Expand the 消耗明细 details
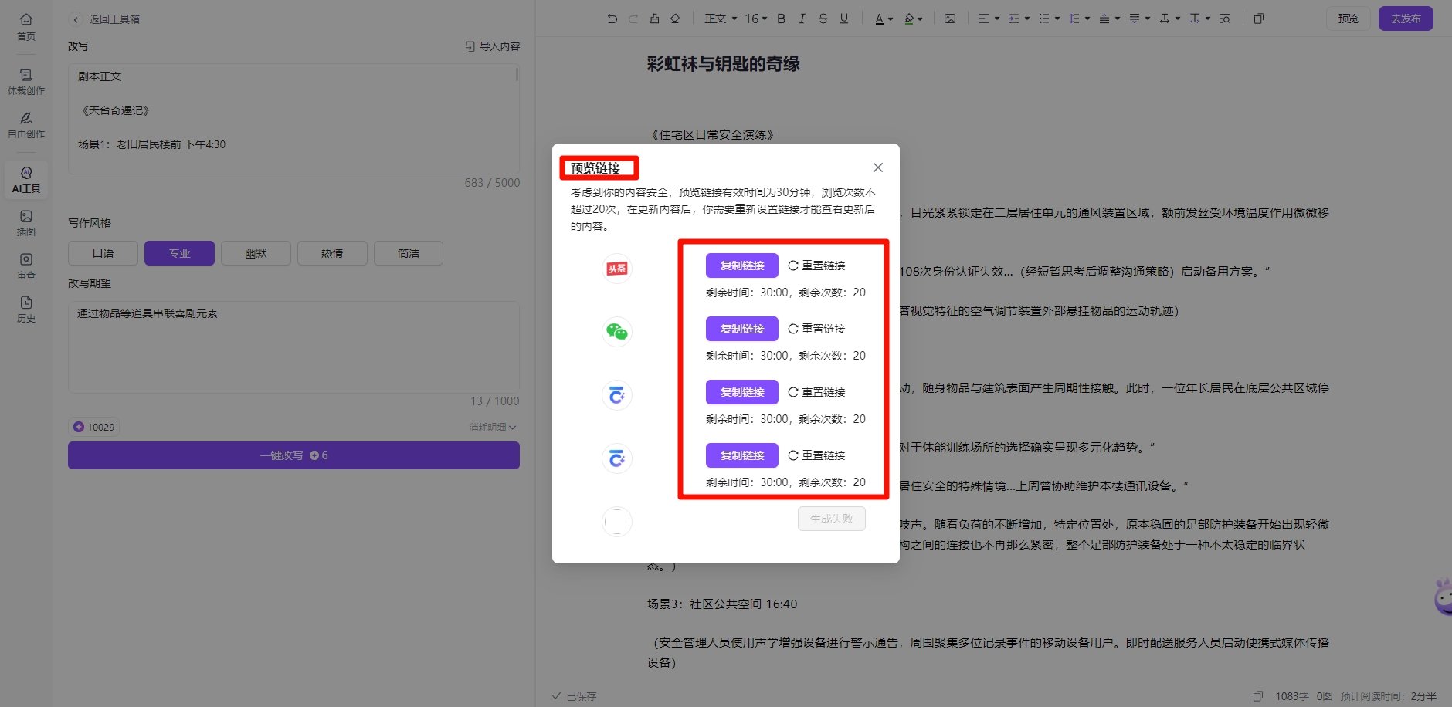The width and height of the screenshot is (1452, 707). click(x=492, y=426)
